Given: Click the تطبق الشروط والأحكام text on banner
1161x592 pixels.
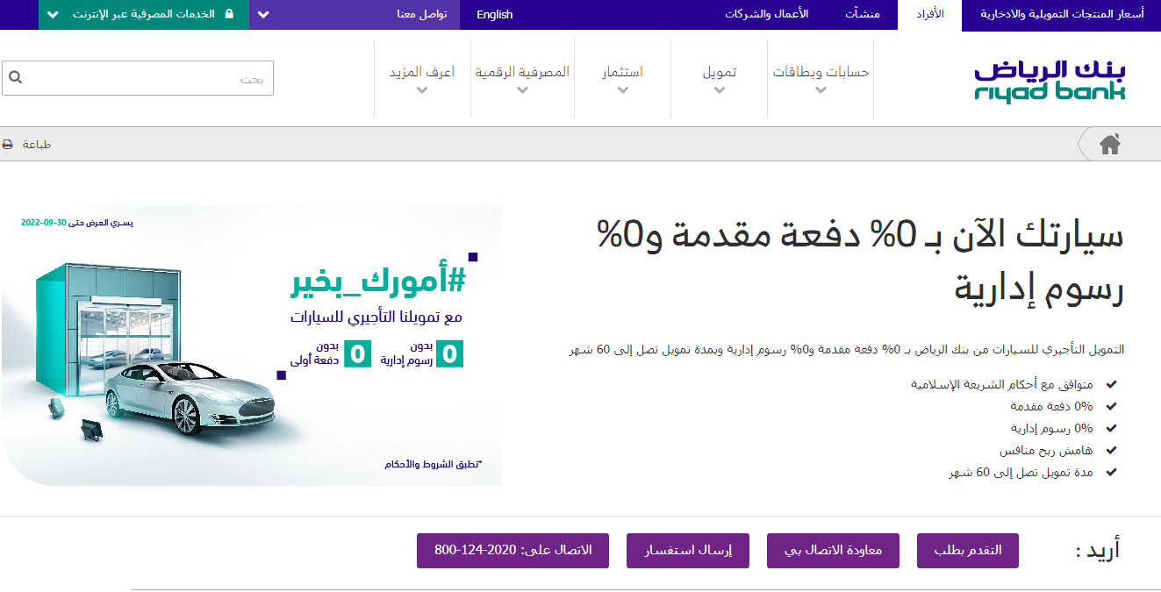Looking at the screenshot, I should pyautogui.click(x=434, y=464).
